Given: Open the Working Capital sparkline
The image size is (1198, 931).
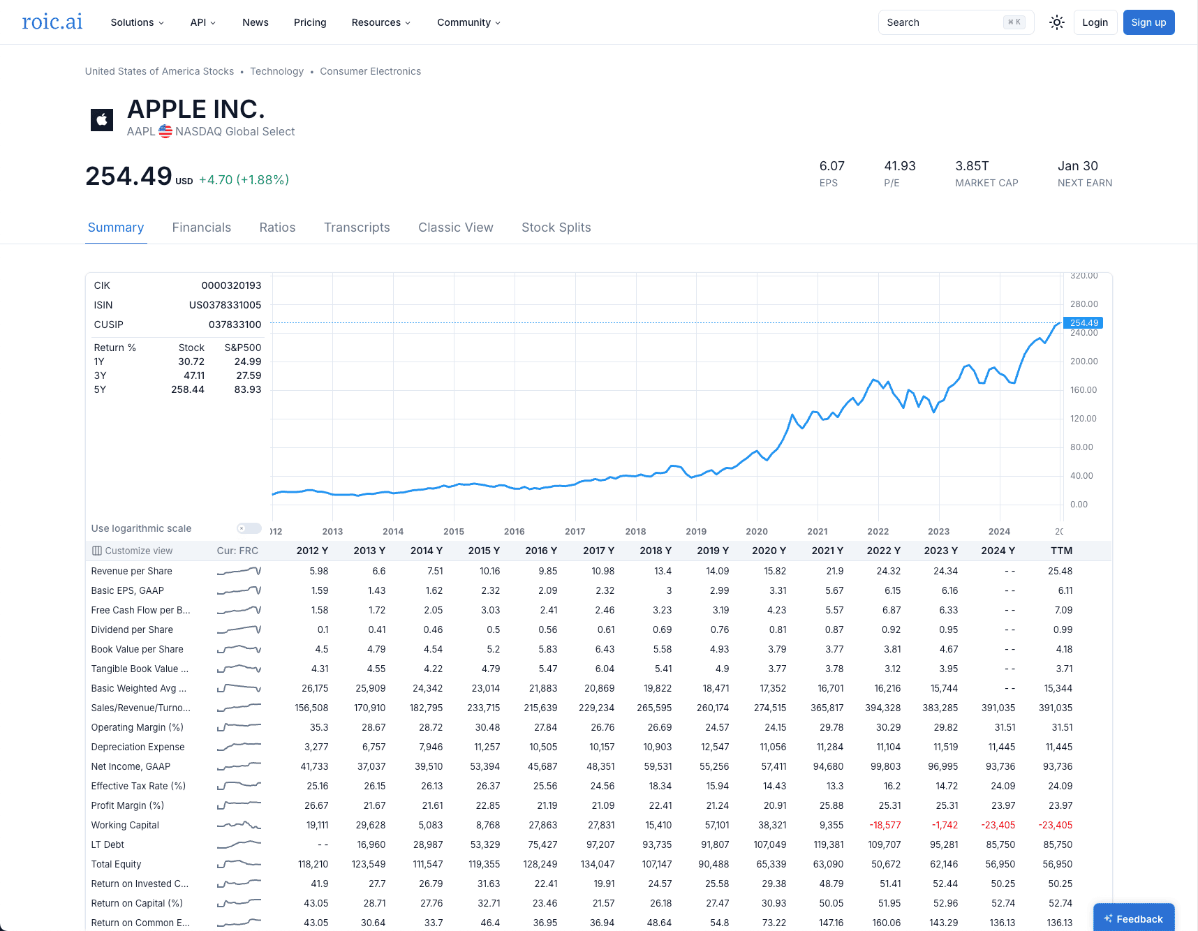Looking at the screenshot, I should pos(239,825).
